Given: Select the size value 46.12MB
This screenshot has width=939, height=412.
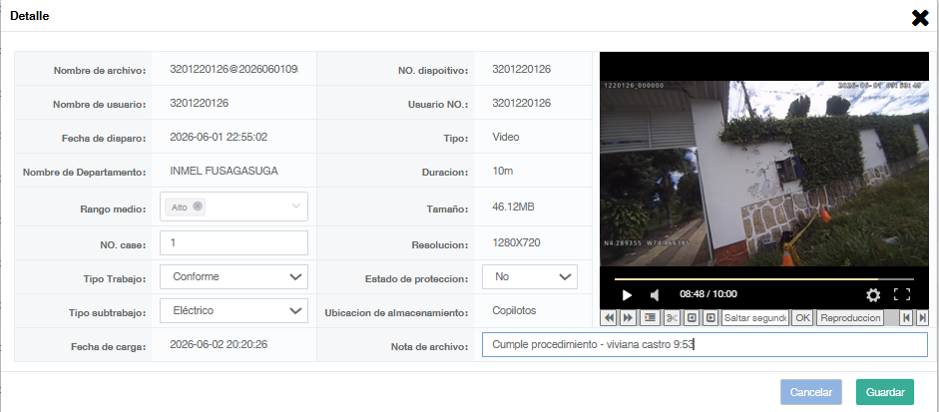Looking at the screenshot, I should pyautogui.click(x=513, y=207).
